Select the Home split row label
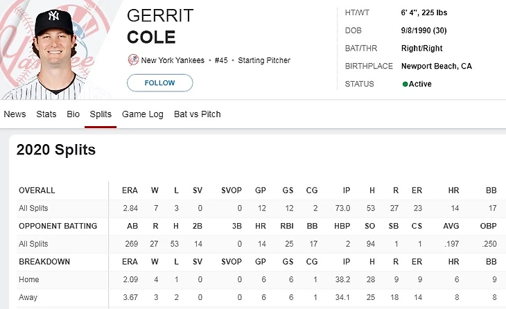 (x=29, y=279)
